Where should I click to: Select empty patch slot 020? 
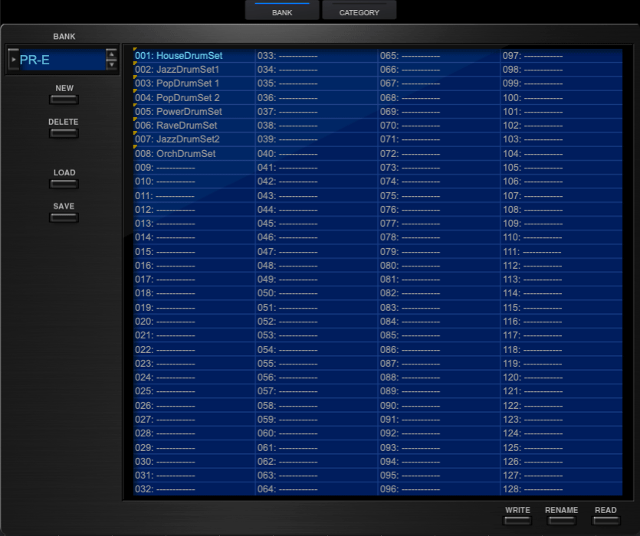194,322
